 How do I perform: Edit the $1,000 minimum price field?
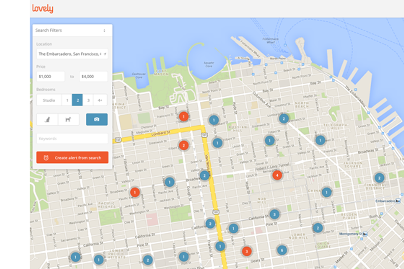point(50,77)
